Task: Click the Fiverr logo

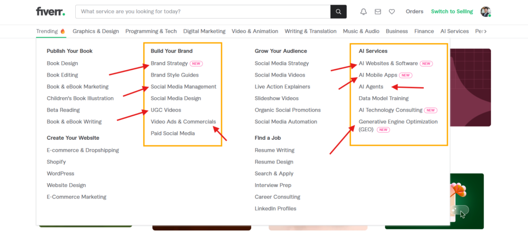Action: (x=51, y=11)
